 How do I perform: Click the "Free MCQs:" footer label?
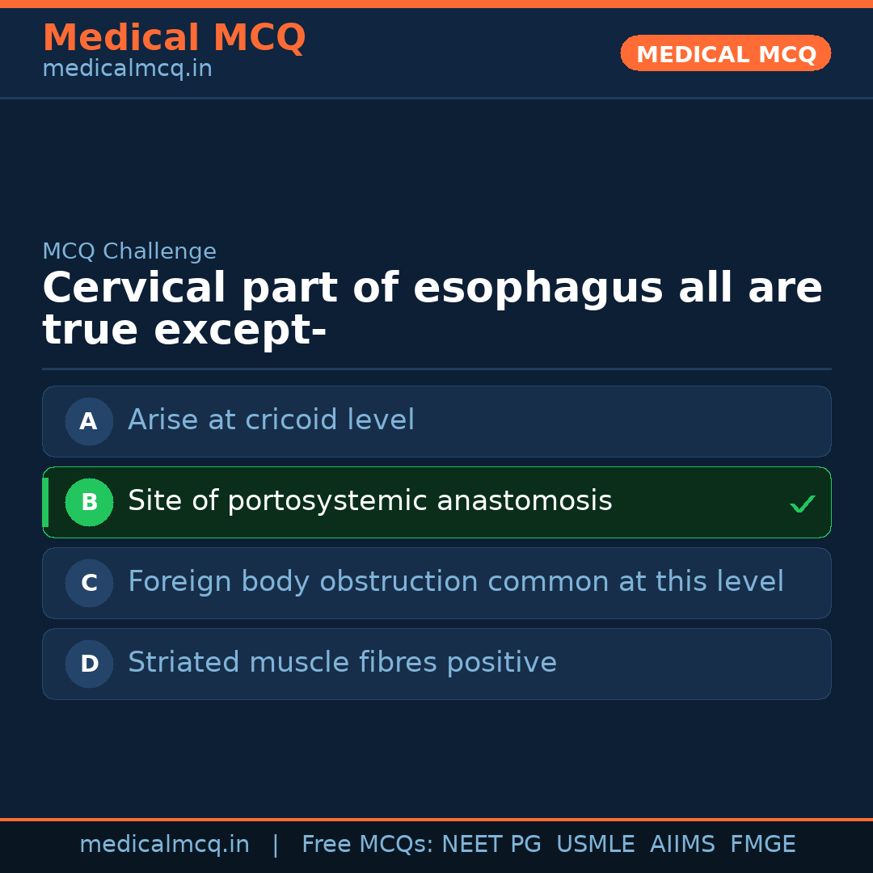point(368,845)
